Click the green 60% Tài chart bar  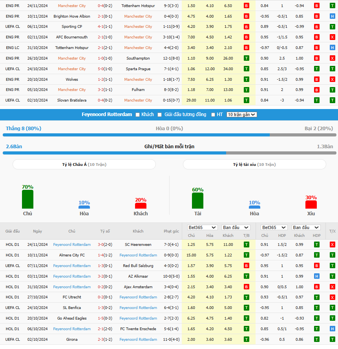(197, 200)
